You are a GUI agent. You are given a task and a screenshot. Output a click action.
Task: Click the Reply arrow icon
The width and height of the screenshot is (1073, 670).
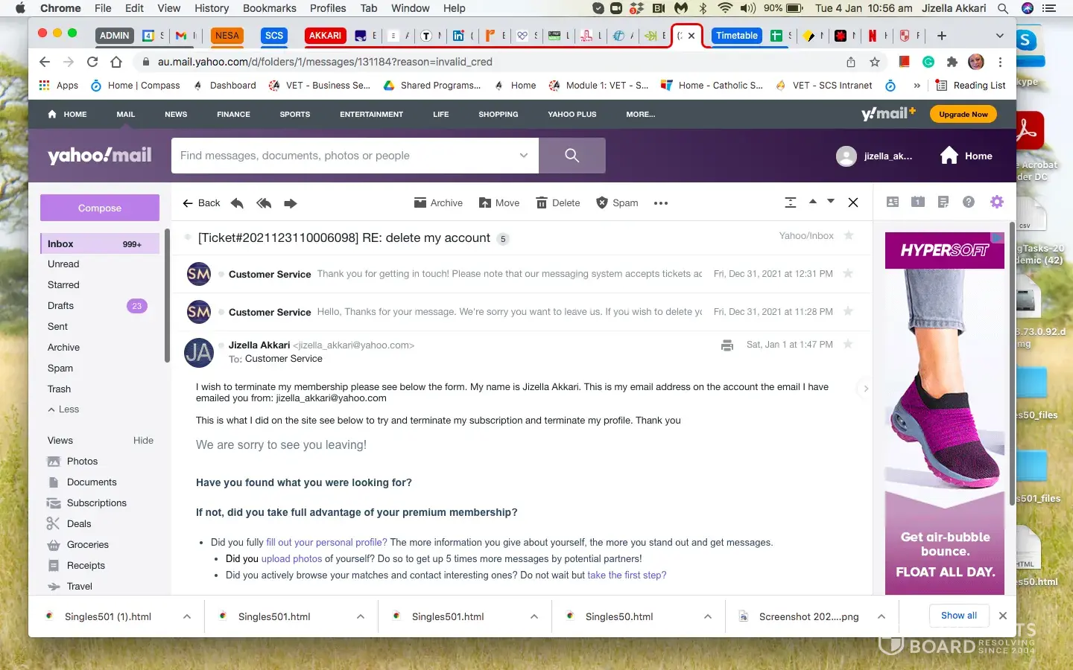tap(237, 203)
